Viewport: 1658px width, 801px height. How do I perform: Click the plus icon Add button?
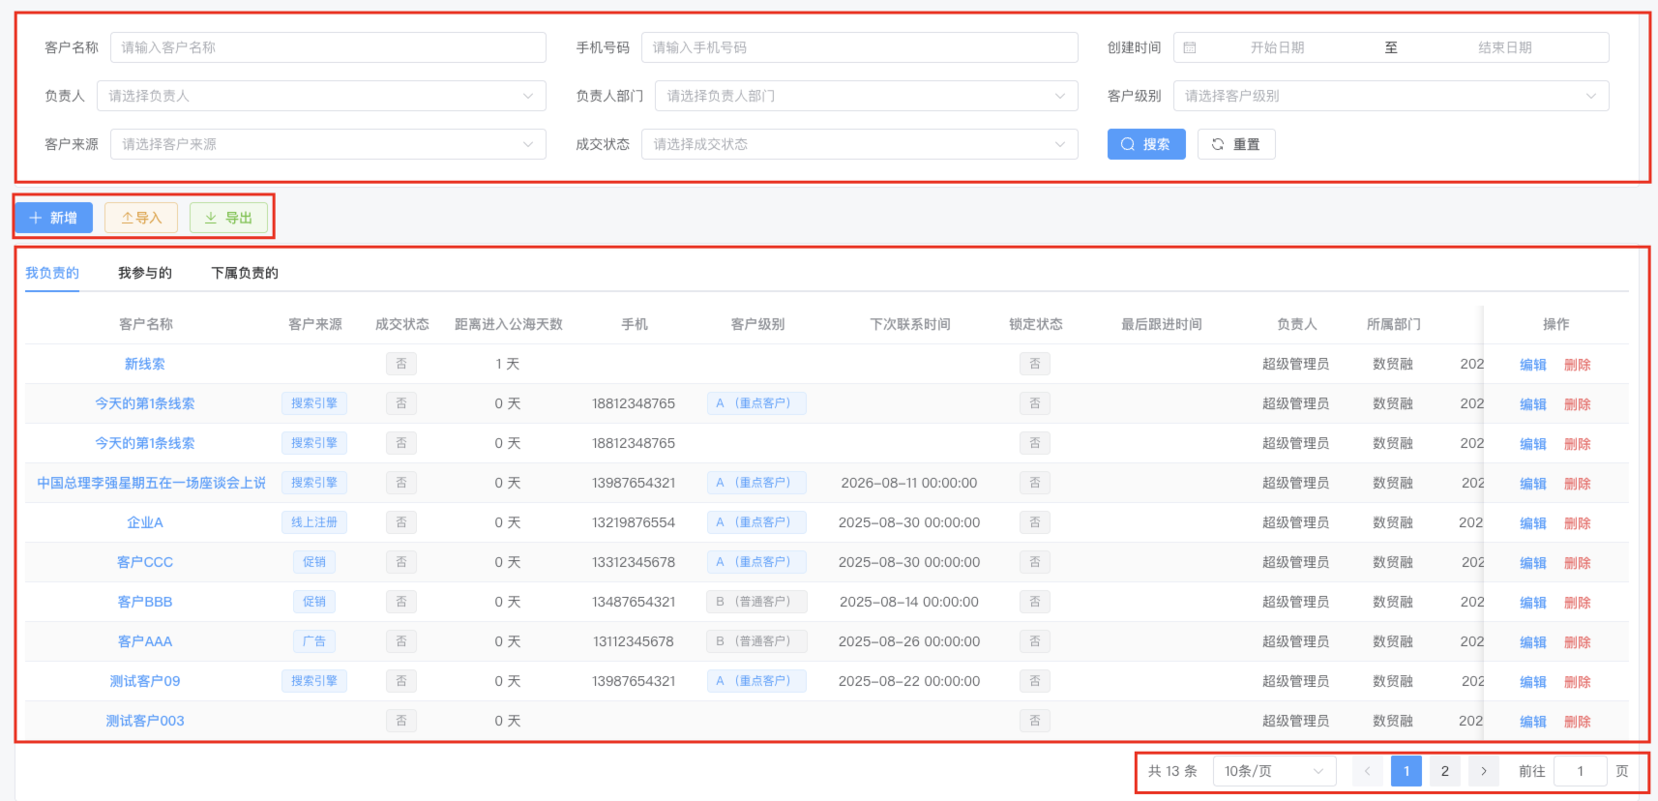coord(53,218)
